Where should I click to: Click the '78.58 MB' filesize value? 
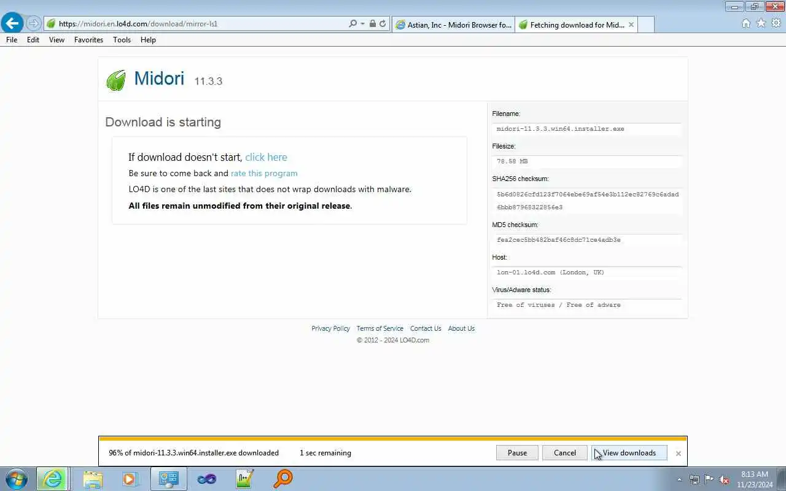(x=588, y=161)
